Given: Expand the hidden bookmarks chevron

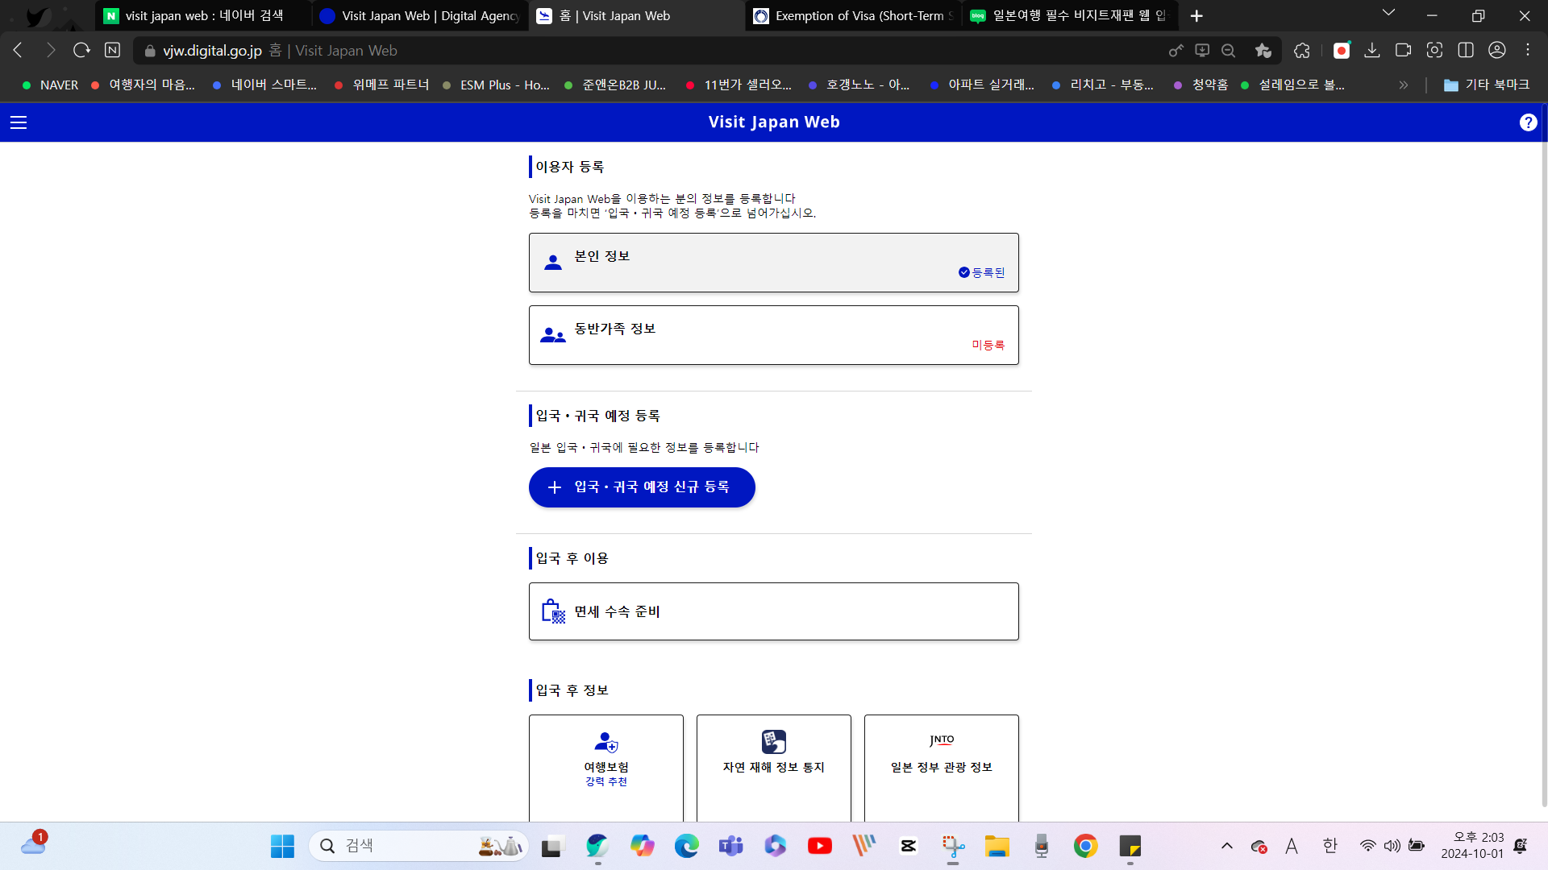Looking at the screenshot, I should pyautogui.click(x=1404, y=85).
